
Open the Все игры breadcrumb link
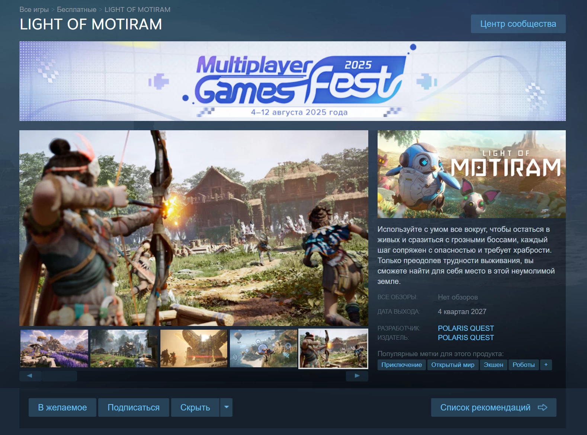pos(34,10)
